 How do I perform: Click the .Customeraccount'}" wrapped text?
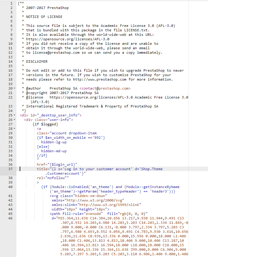[66, 173]
